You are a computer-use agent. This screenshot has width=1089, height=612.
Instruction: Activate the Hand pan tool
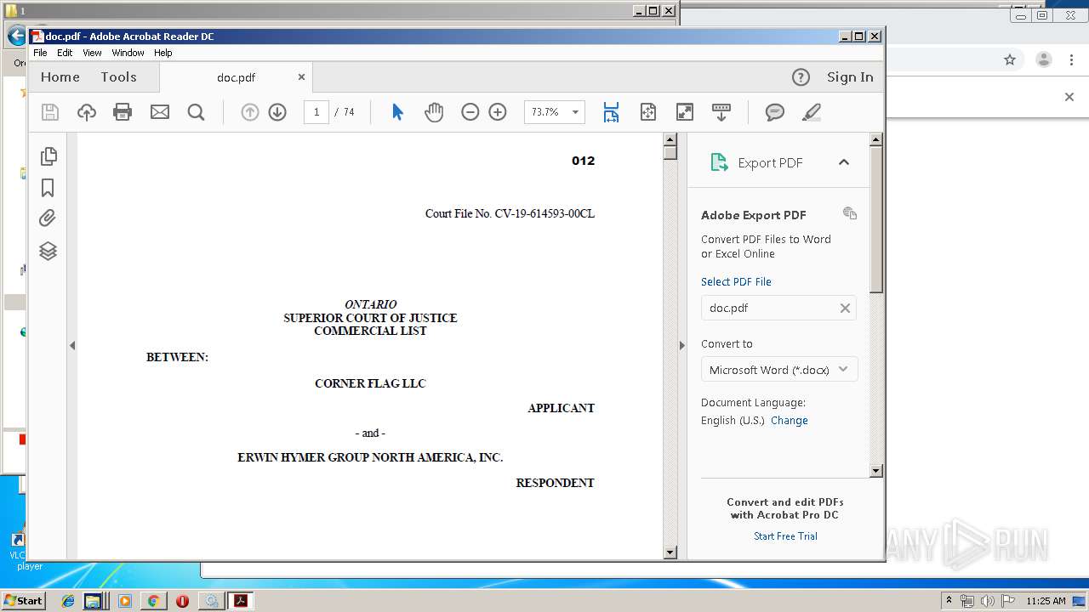[434, 112]
